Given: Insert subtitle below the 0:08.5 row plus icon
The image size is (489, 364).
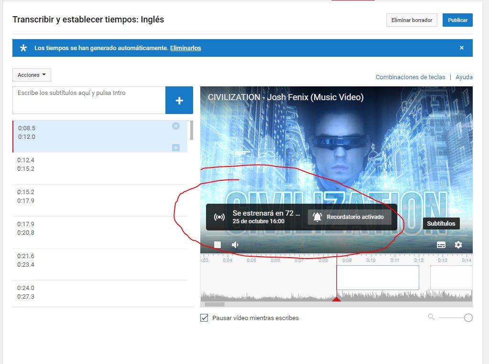Looking at the screenshot, I should 176,147.
